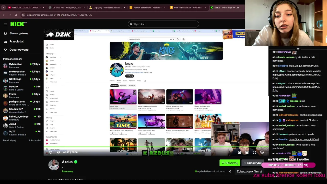Close the Co to za Hit! tab
This screenshot has height=184, width=327.
click(84, 7)
